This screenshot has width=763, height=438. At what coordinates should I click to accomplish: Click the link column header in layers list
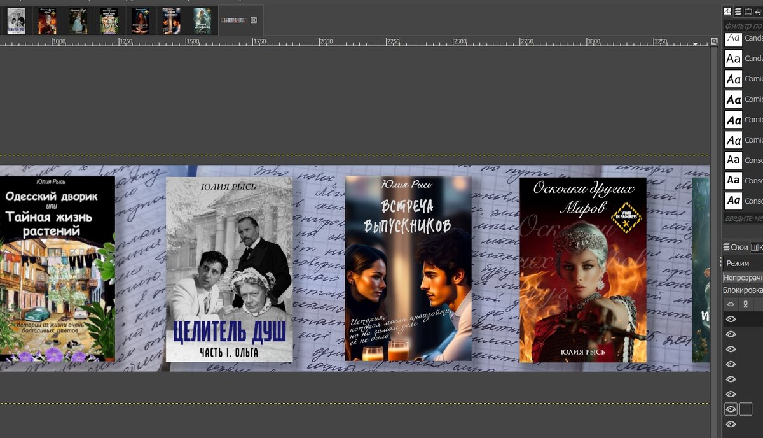[x=745, y=304]
